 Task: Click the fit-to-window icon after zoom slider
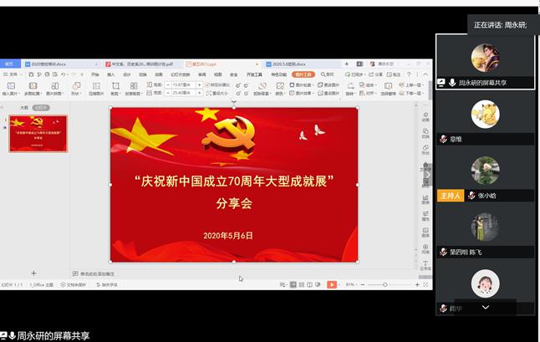(x=425, y=284)
